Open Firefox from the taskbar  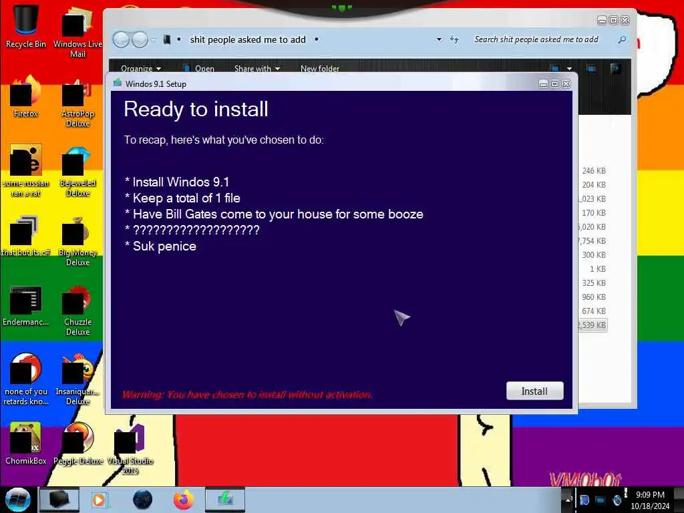point(184,500)
